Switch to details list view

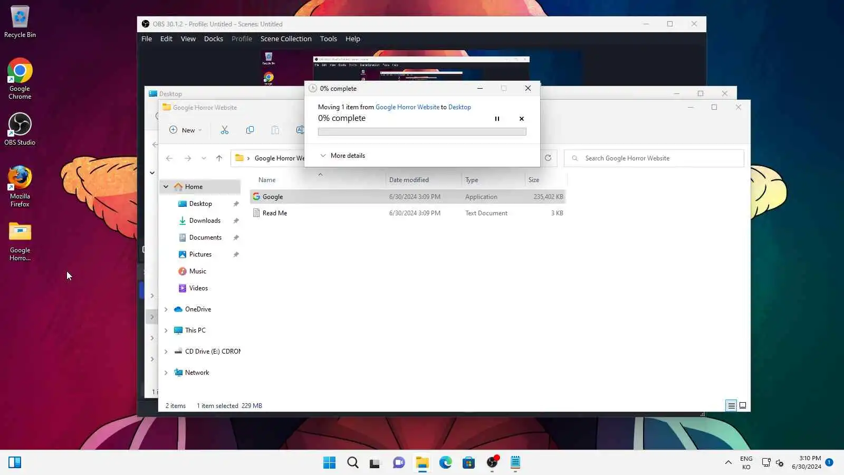pos(731,405)
